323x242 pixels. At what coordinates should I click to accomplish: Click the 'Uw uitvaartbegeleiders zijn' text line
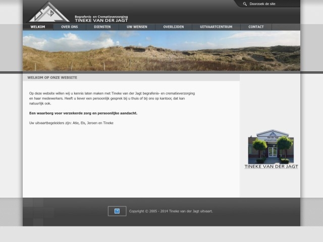pos(71,123)
